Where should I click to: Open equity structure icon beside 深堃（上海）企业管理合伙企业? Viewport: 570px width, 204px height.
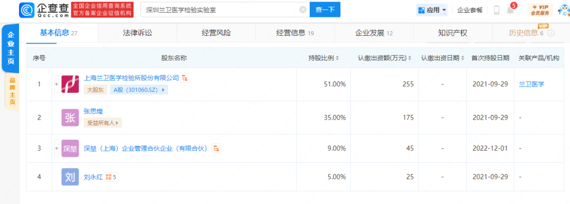point(217,148)
